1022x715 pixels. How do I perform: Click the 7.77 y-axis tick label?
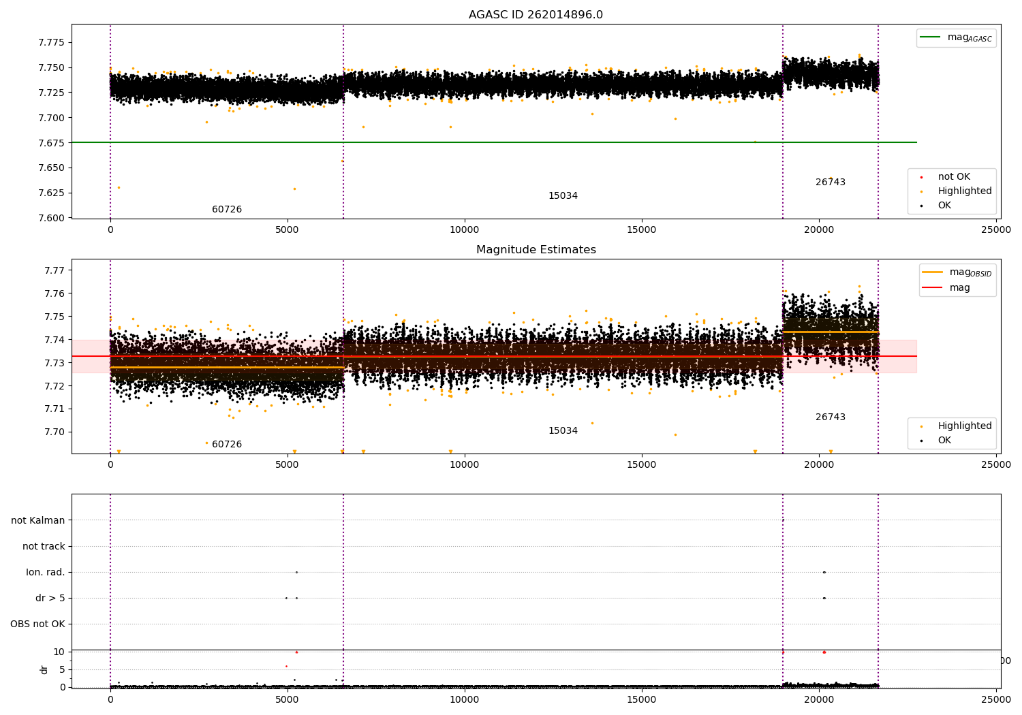coord(55,271)
